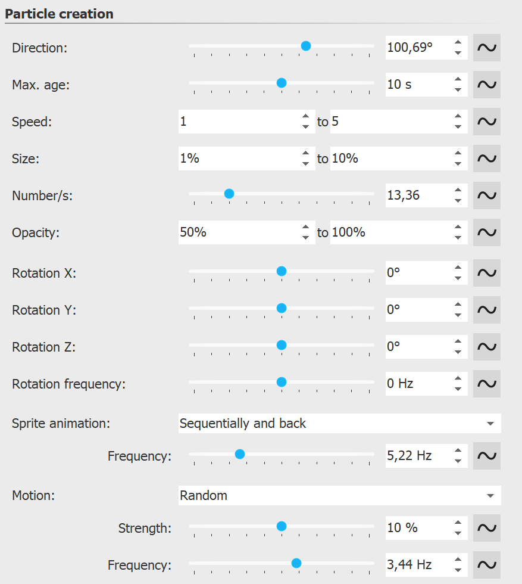Open animation curve for Motion Strength
Image resolution: width=522 pixels, height=584 pixels.
(x=486, y=528)
